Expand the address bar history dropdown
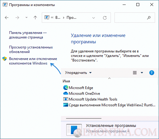Viewport: 159px width, 139px height. pos(94,18)
